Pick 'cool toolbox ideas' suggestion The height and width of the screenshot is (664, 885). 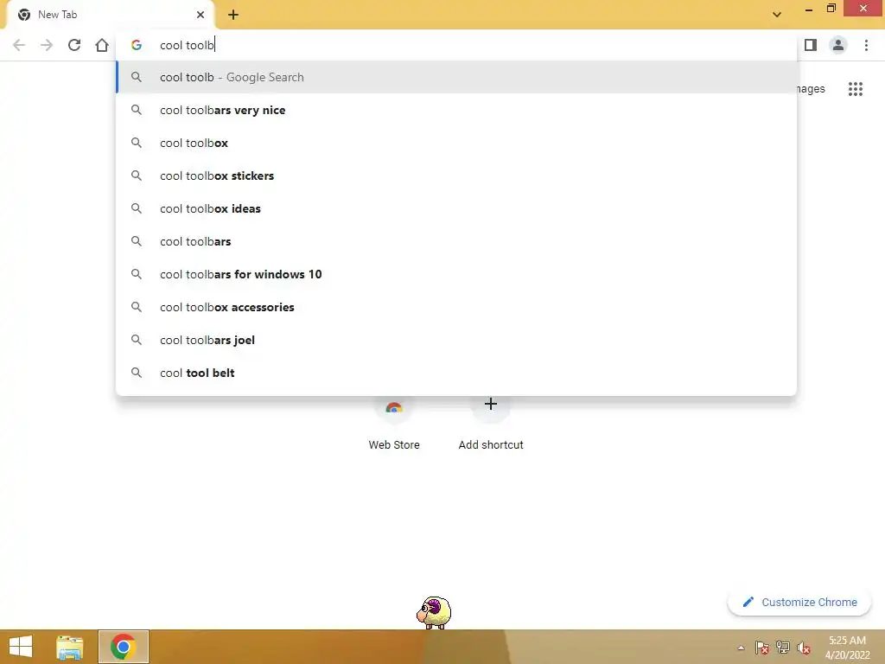[456, 208]
